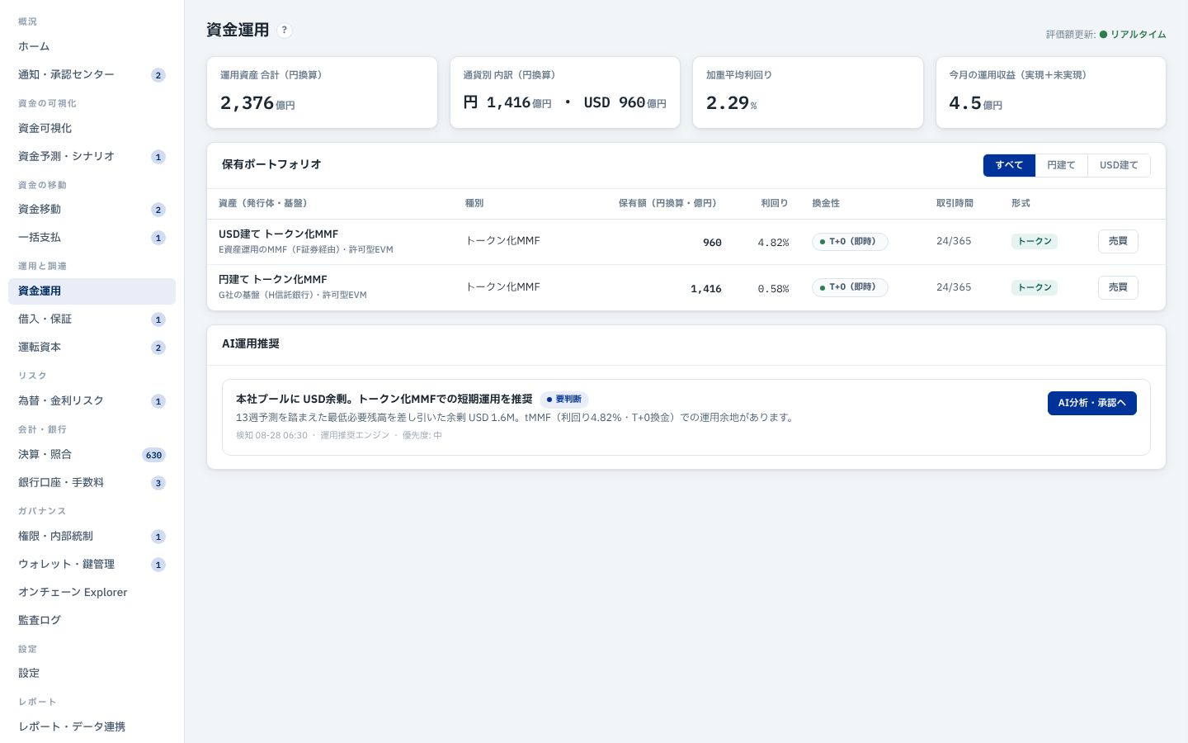The image size is (1188, 743).
Task: Click 種別 column header
Action: tap(474, 203)
